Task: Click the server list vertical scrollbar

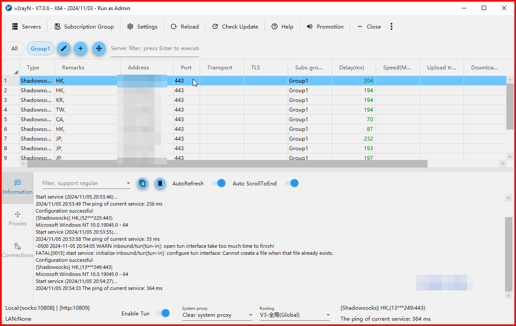Action: click(510, 107)
